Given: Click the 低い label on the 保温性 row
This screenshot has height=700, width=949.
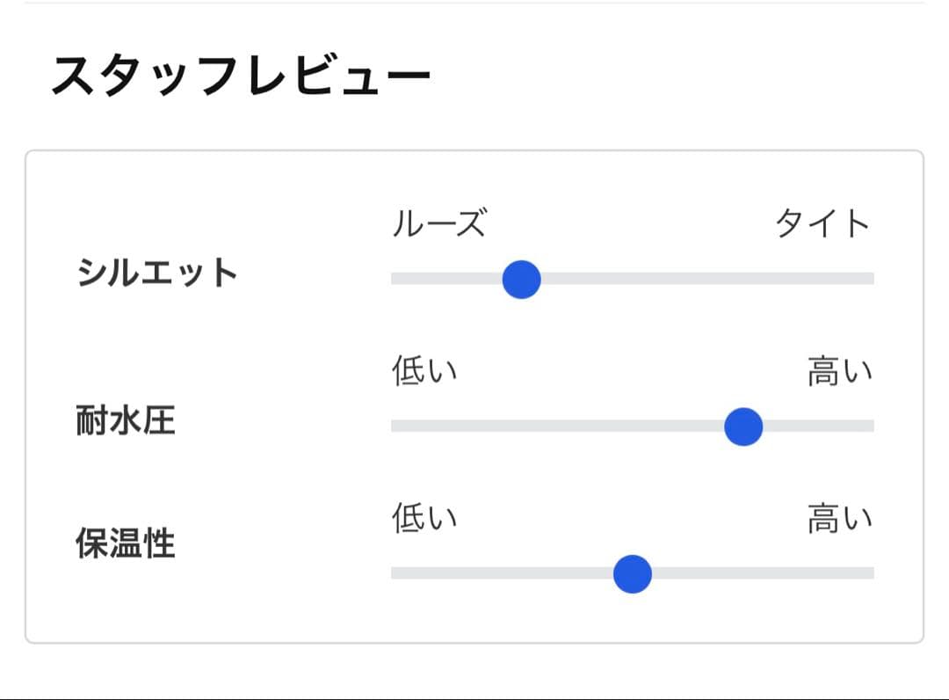Looking at the screenshot, I should (x=426, y=519).
